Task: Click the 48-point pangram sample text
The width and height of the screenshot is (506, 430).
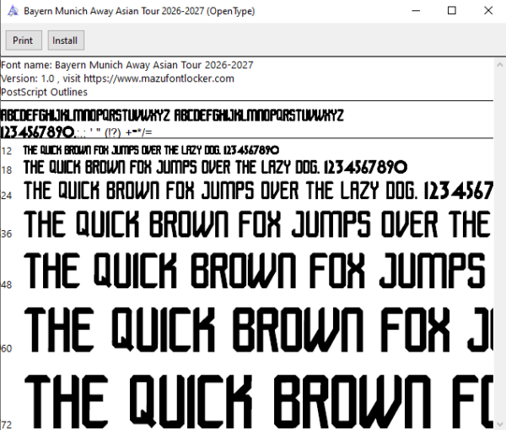Action: 255,271
